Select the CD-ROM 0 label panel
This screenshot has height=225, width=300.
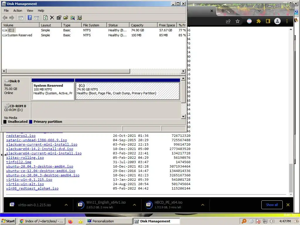16,111
